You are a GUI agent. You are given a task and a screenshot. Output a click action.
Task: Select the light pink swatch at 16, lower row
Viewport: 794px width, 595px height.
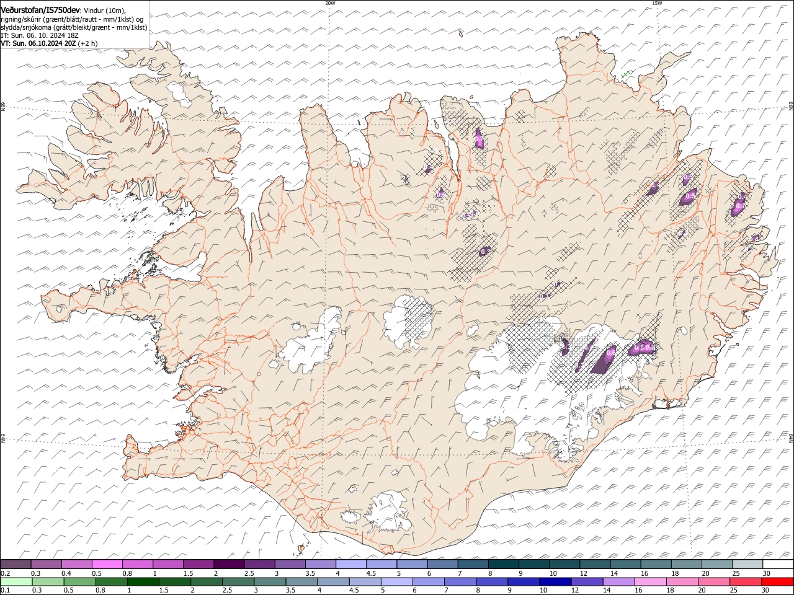pyautogui.click(x=651, y=582)
